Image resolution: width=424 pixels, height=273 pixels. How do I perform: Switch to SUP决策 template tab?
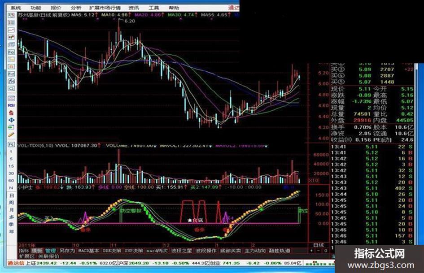click(134, 251)
